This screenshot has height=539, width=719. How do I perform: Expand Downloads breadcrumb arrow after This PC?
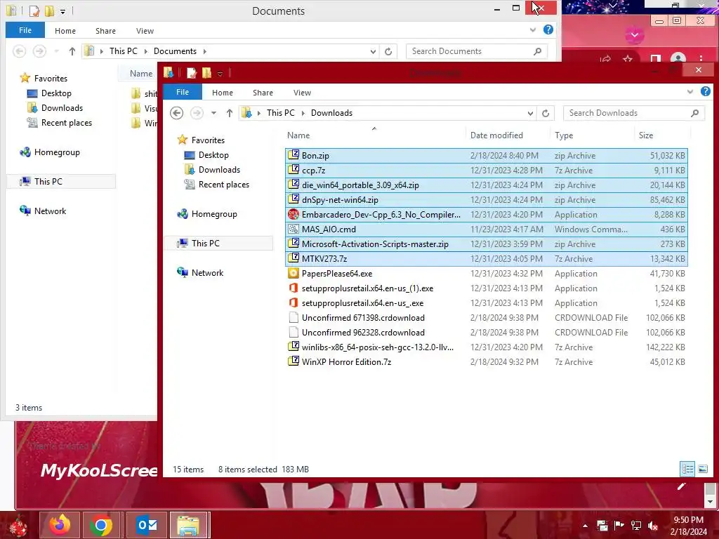coord(303,113)
